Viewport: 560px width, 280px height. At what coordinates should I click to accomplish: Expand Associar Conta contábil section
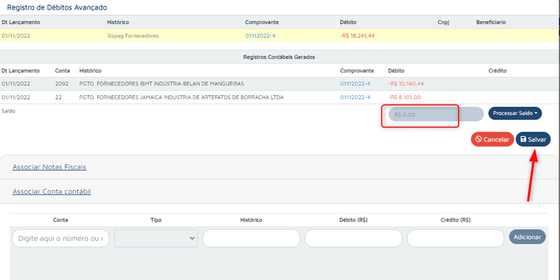(x=52, y=192)
